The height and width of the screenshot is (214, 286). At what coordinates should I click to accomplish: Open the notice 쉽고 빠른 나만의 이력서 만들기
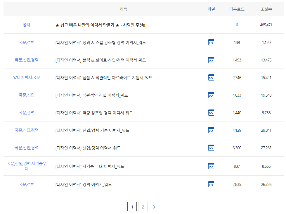100,25
